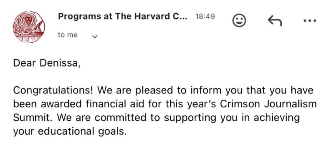
Task: Click the word "Congratulations!"
Action: point(53,90)
